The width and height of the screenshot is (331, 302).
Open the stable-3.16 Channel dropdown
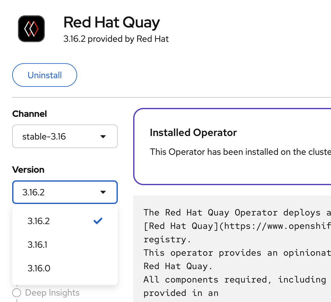(x=65, y=137)
